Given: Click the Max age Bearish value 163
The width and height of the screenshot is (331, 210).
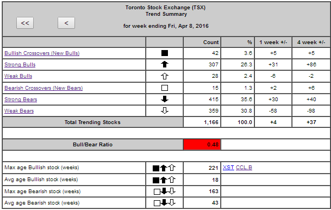Looking at the screenshot, I should point(214,191).
